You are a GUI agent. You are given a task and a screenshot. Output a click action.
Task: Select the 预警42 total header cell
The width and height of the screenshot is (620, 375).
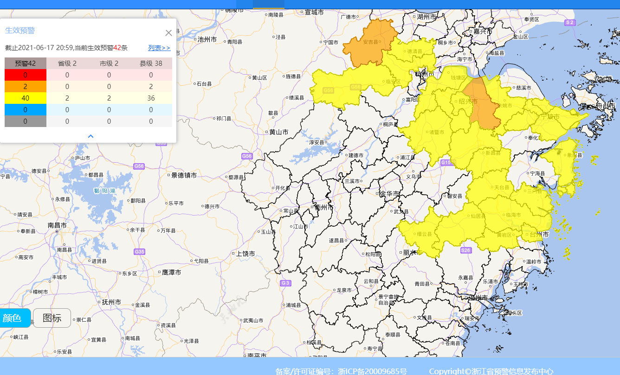click(x=26, y=64)
